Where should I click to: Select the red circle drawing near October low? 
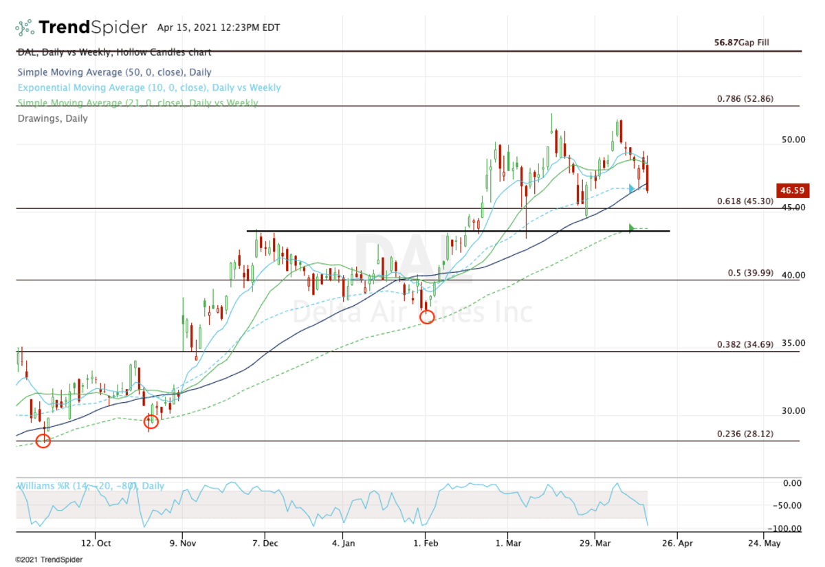pyautogui.click(x=43, y=440)
